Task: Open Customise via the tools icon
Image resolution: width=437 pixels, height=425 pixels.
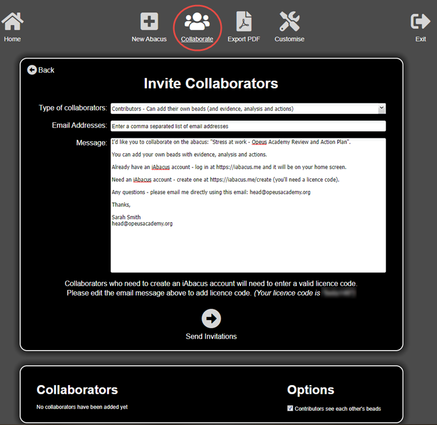Action: pyautogui.click(x=289, y=22)
